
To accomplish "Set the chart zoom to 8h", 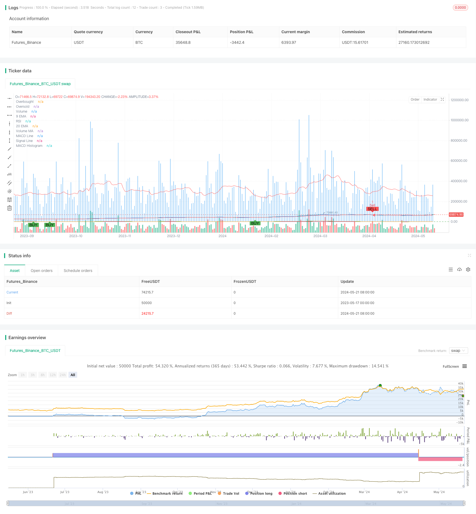I will click(x=43, y=375).
